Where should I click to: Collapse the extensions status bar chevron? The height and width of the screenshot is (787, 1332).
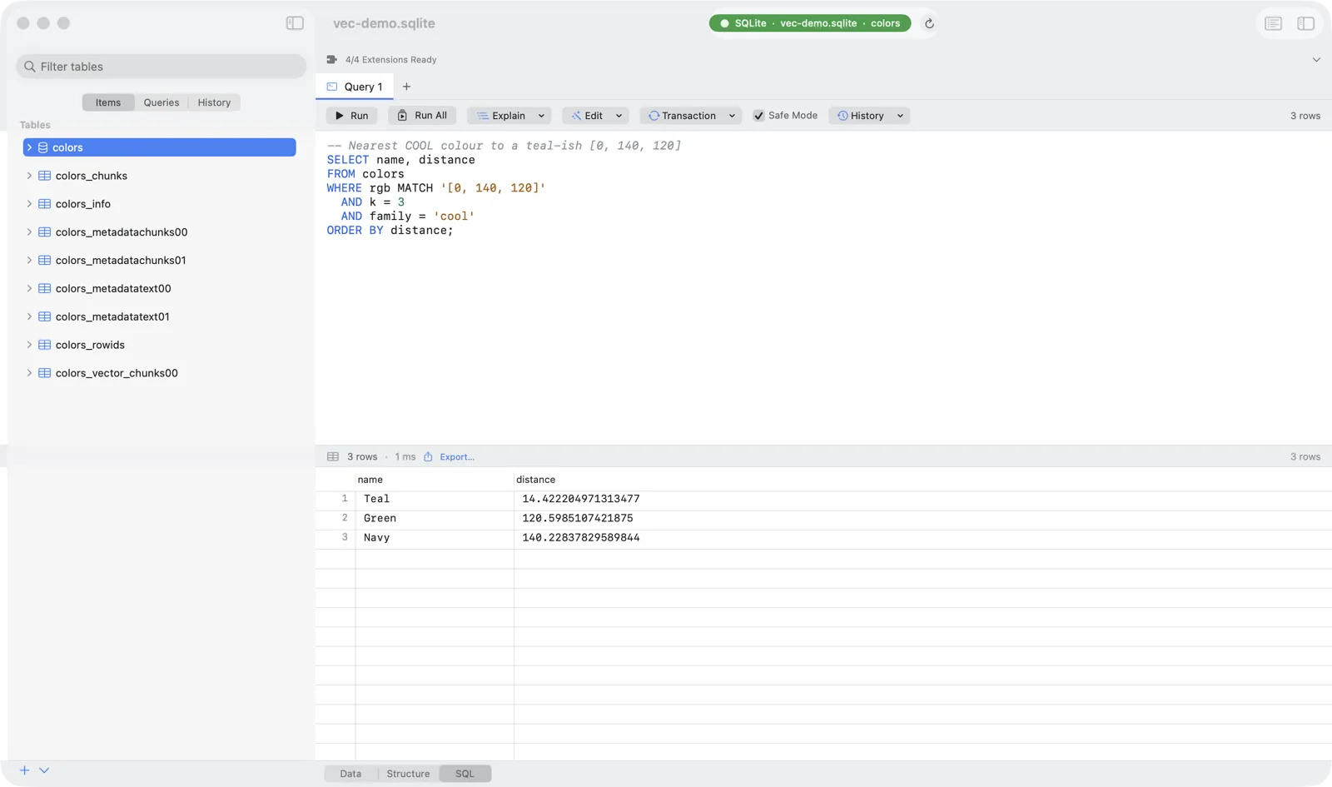coord(1316,60)
